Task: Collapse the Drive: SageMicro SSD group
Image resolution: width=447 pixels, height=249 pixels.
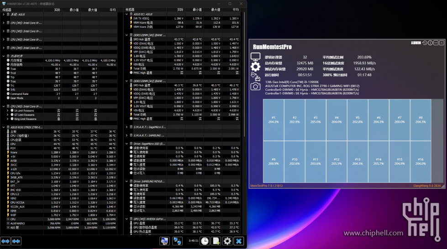Action: (x=126, y=144)
